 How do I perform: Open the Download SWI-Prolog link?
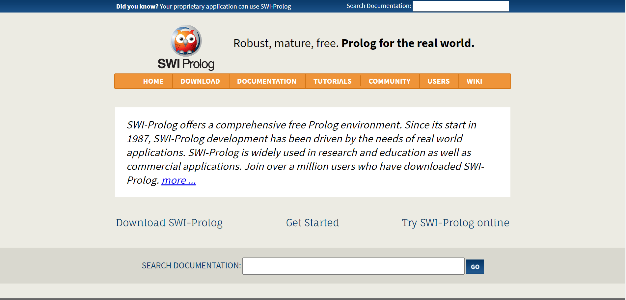point(169,223)
